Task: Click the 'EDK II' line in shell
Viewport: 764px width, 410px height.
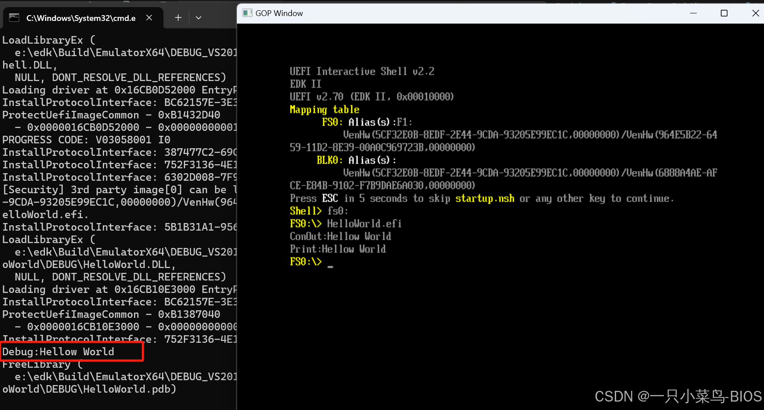Action: click(305, 84)
